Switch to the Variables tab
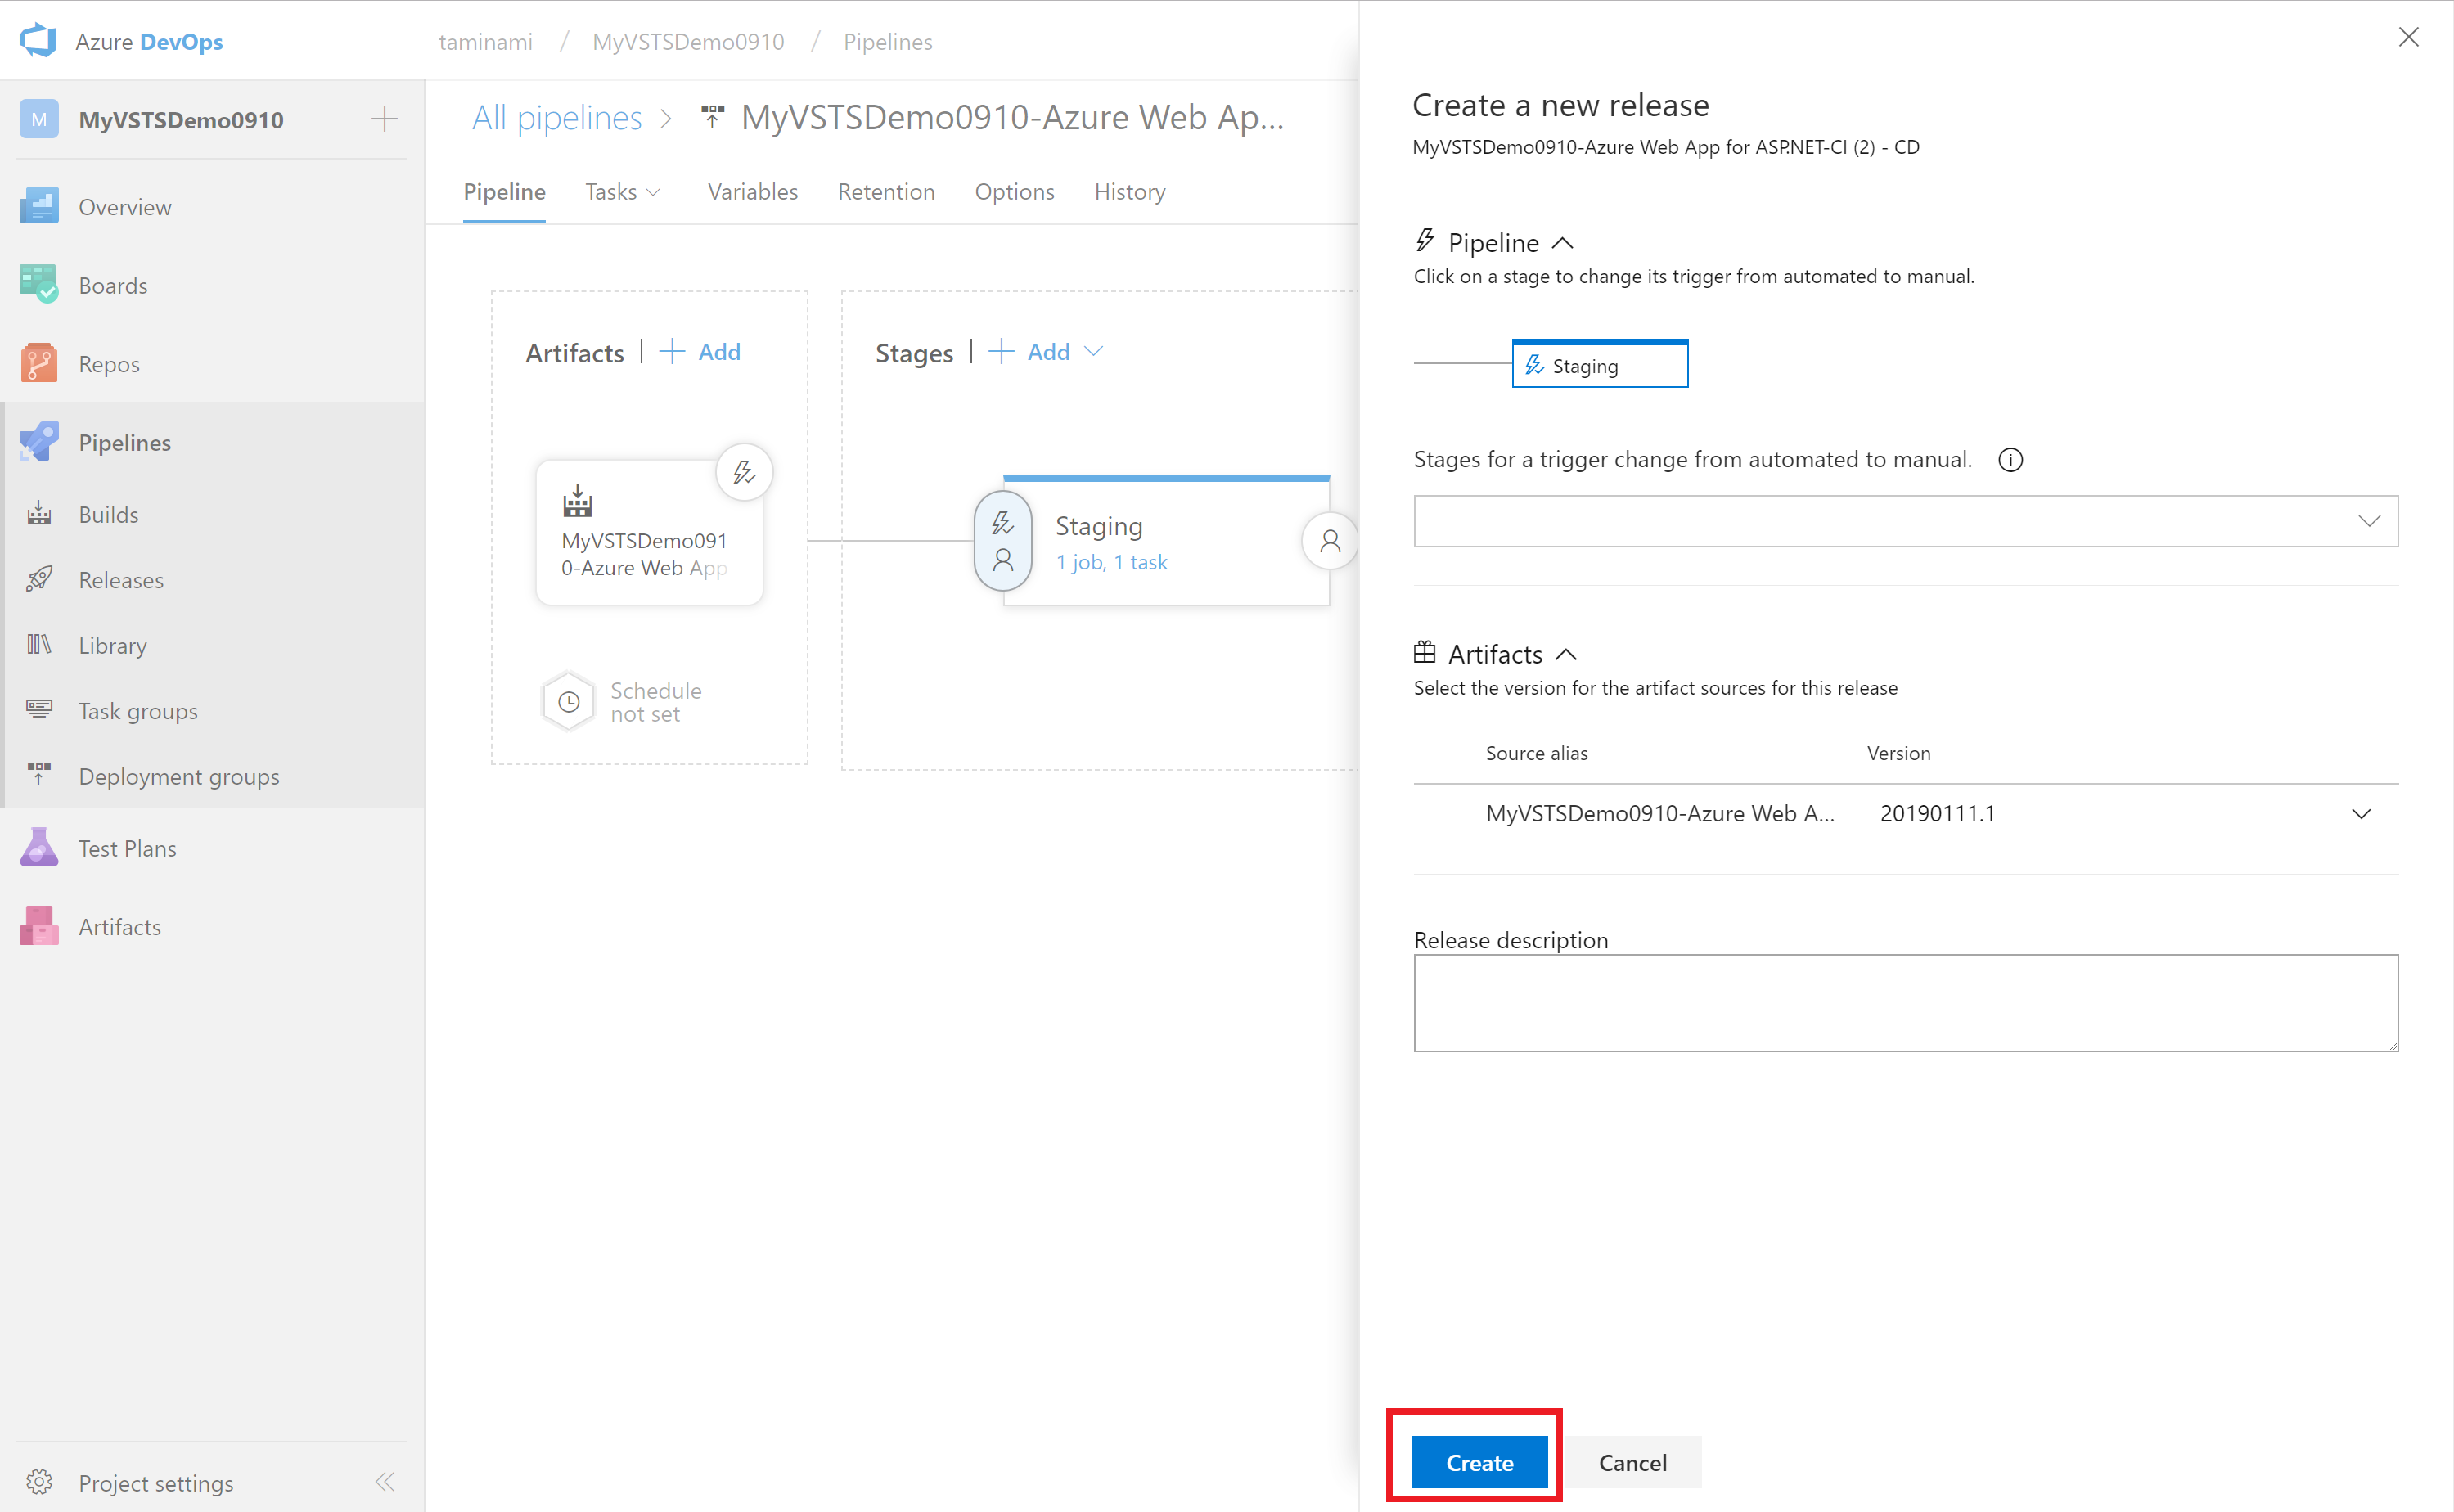 point(752,191)
